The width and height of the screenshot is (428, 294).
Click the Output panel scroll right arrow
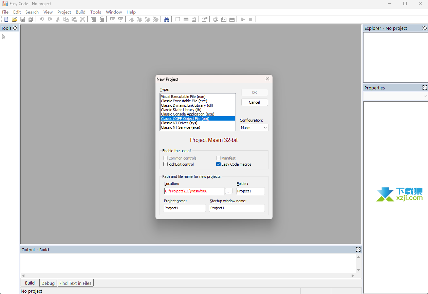click(x=353, y=276)
